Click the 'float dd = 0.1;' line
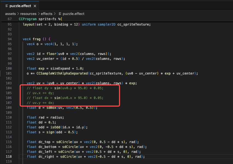 (x=41, y=122)
